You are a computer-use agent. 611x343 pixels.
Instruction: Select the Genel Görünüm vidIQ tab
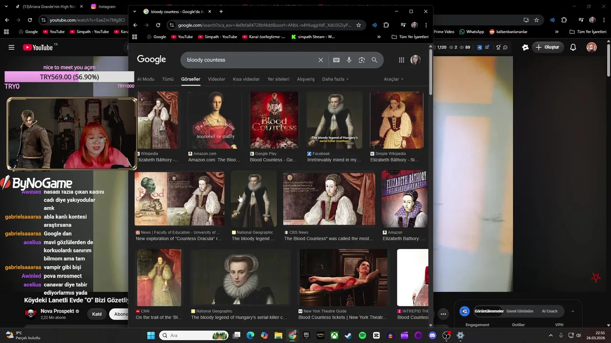tap(520, 311)
